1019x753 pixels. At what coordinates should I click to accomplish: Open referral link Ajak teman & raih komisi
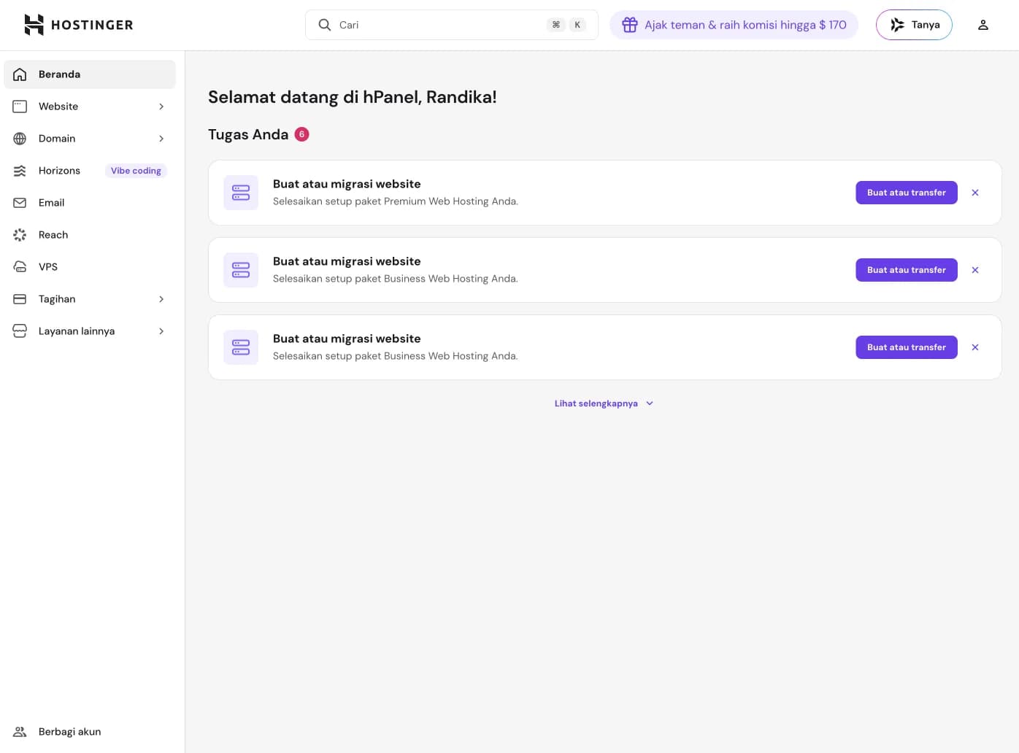coord(745,25)
